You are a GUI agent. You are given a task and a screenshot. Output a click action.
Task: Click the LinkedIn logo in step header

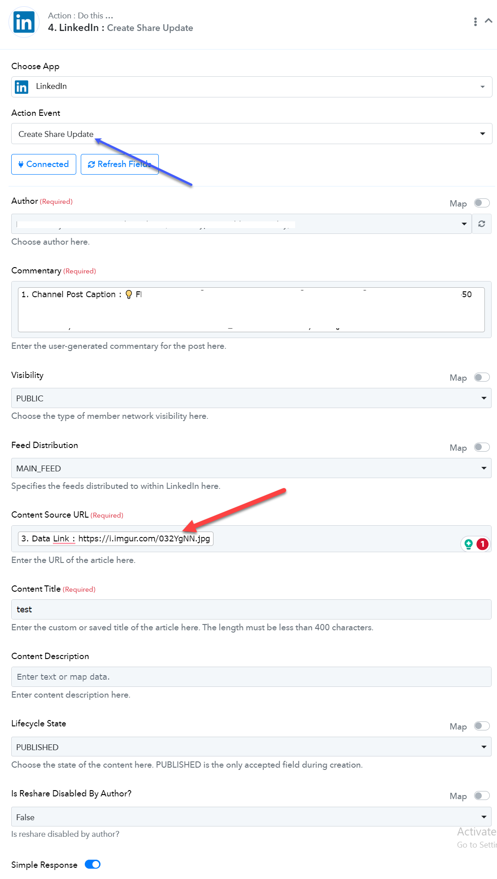coord(24,22)
